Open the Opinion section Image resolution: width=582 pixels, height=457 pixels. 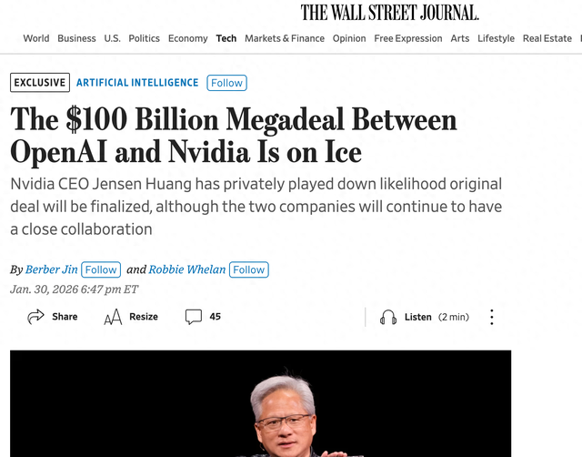coord(349,38)
